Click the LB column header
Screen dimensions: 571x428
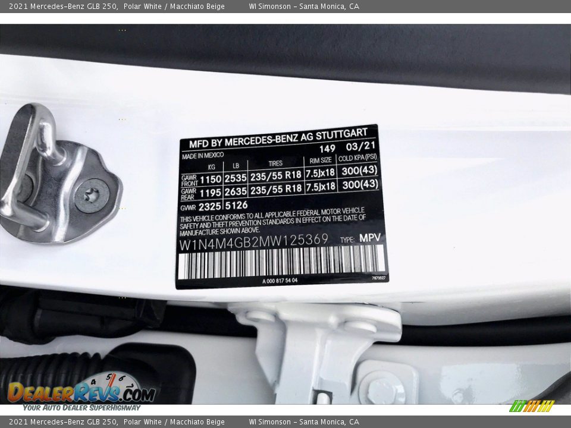pyautogui.click(x=236, y=166)
